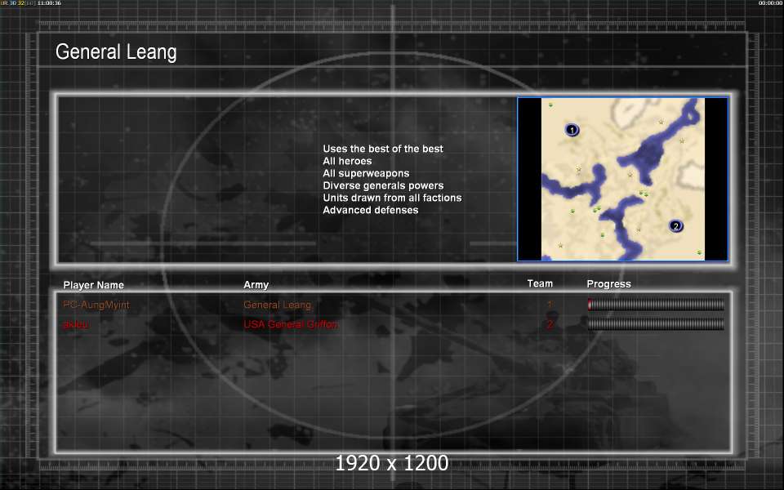Select player PC-AungMyint
The height and width of the screenshot is (490, 784).
pyautogui.click(x=96, y=305)
